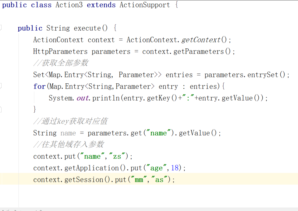Click the number 18
Screen dimensions: 298x211
click(175, 168)
